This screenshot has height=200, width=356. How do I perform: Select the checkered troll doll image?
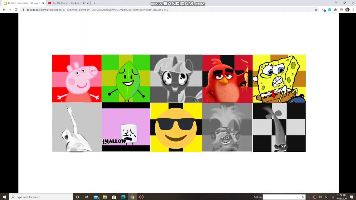279,127
